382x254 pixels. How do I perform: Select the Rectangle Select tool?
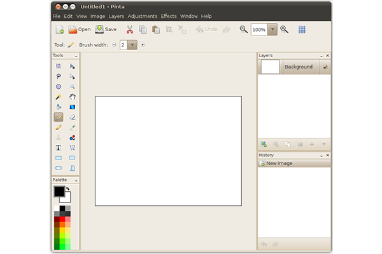[x=59, y=66]
